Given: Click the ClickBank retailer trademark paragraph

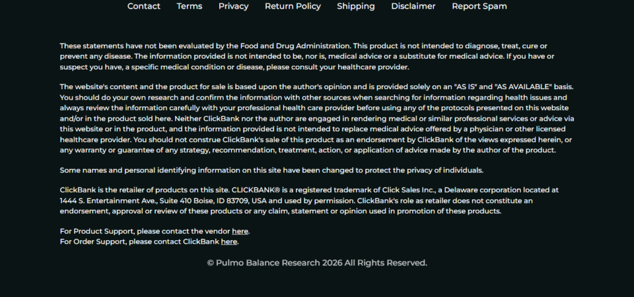Looking at the screenshot, I should point(303,200).
